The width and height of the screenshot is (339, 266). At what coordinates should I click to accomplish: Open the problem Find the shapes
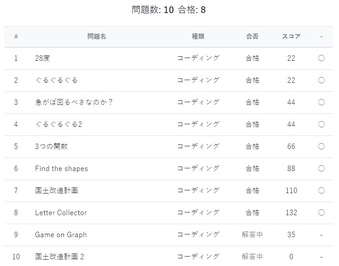click(x=61, y=168)
